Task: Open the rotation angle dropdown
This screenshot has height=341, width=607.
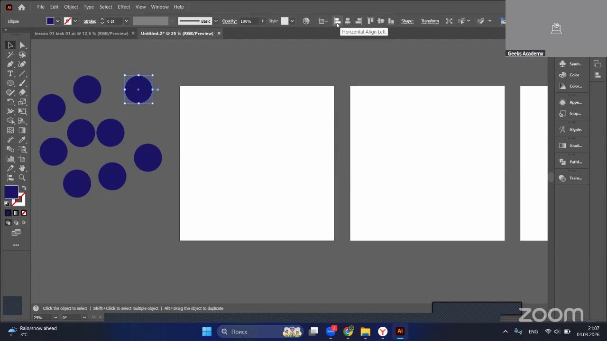Action: [84, 317]
